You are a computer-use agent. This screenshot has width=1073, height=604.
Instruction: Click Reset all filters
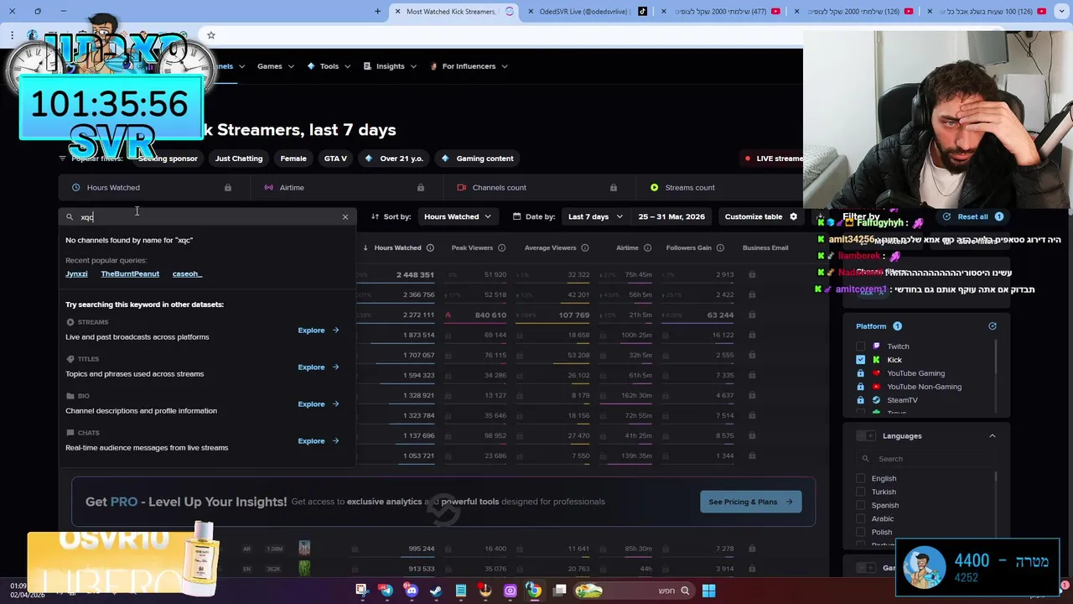point(972,216)
